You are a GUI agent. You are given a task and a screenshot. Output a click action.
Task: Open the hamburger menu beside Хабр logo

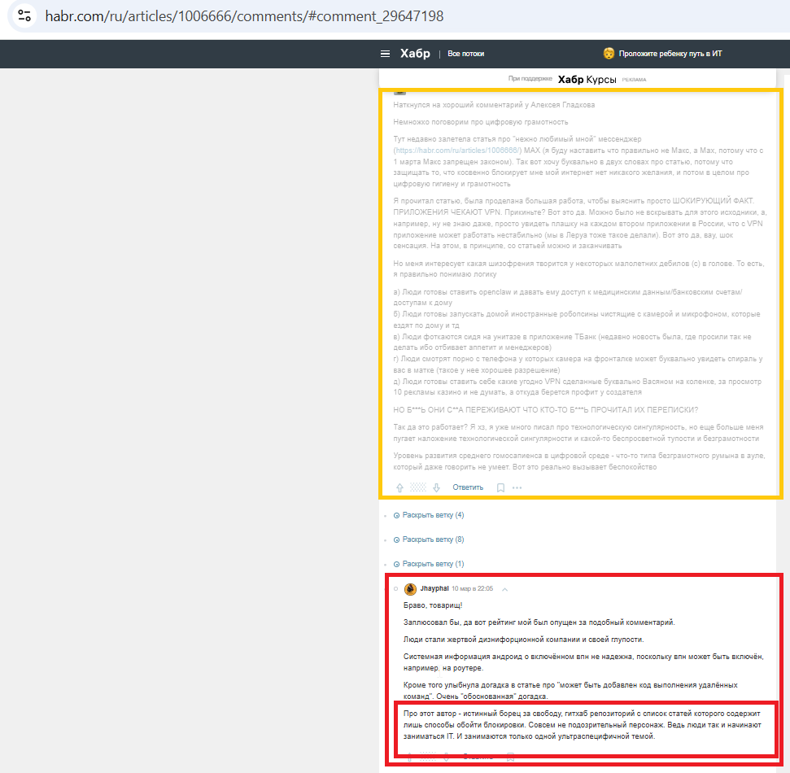385,54
